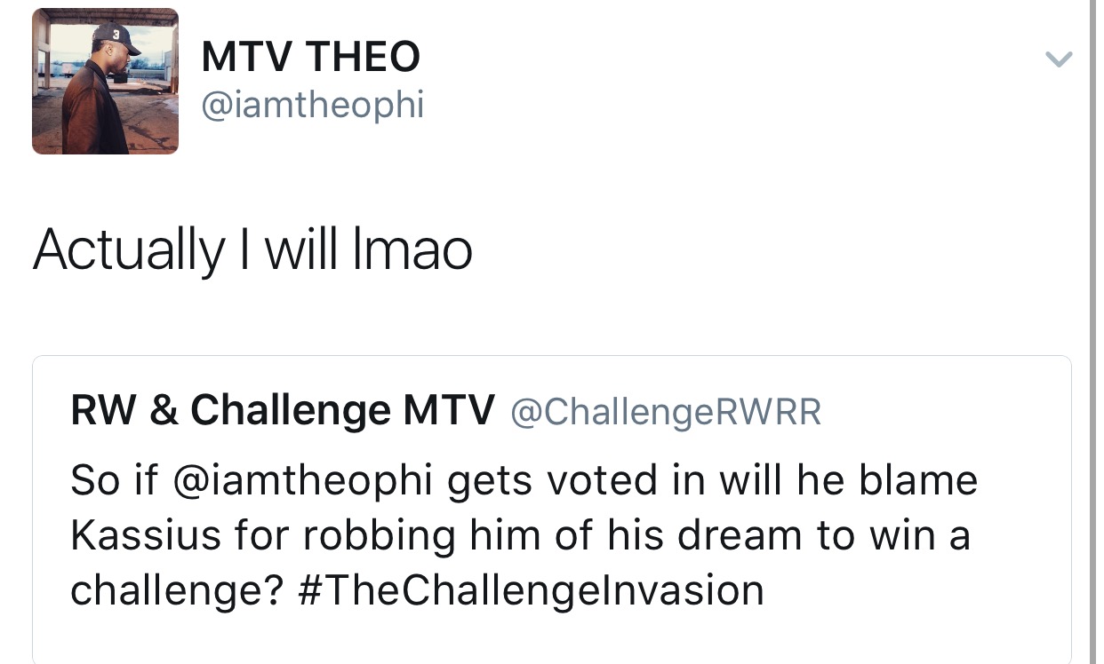Select the tweet text "Actually I will lmao"
The height and width of the screenshot is (664, 1104).
pyautogui.click(x=252, y=249)
